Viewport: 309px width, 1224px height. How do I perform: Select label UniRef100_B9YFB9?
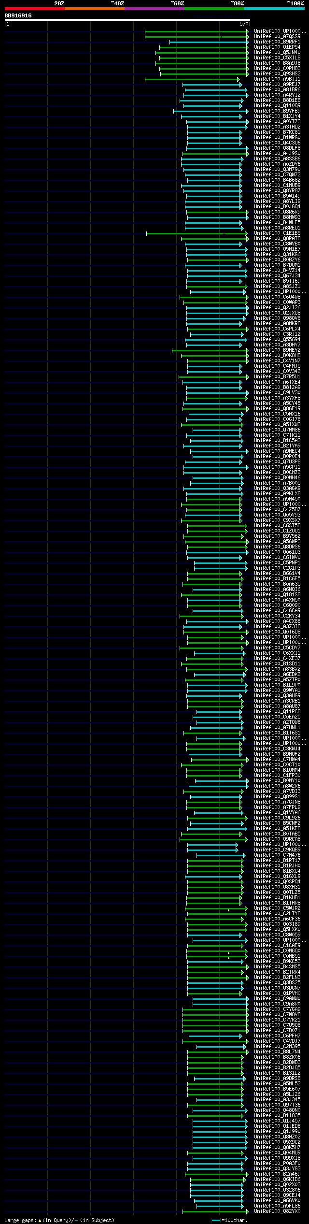coord(277,111)
